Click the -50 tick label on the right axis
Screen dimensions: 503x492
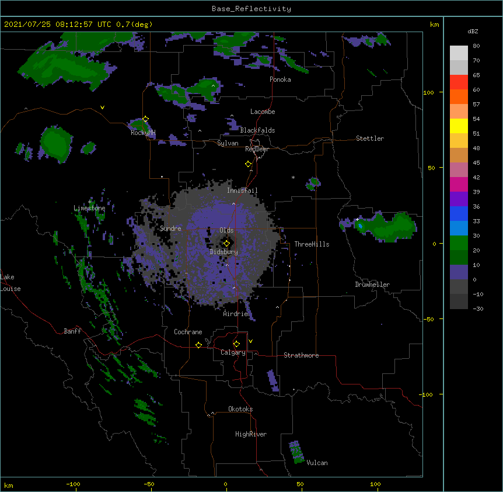tap(428, 319)
